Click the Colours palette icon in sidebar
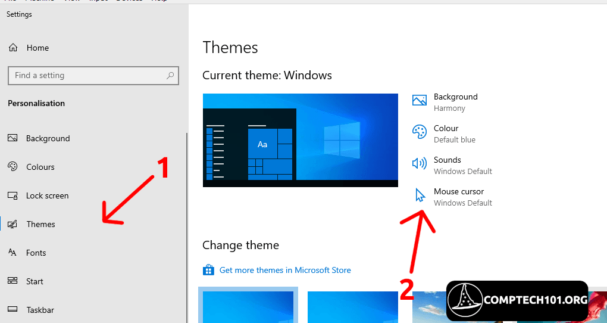 click(12, 167)
